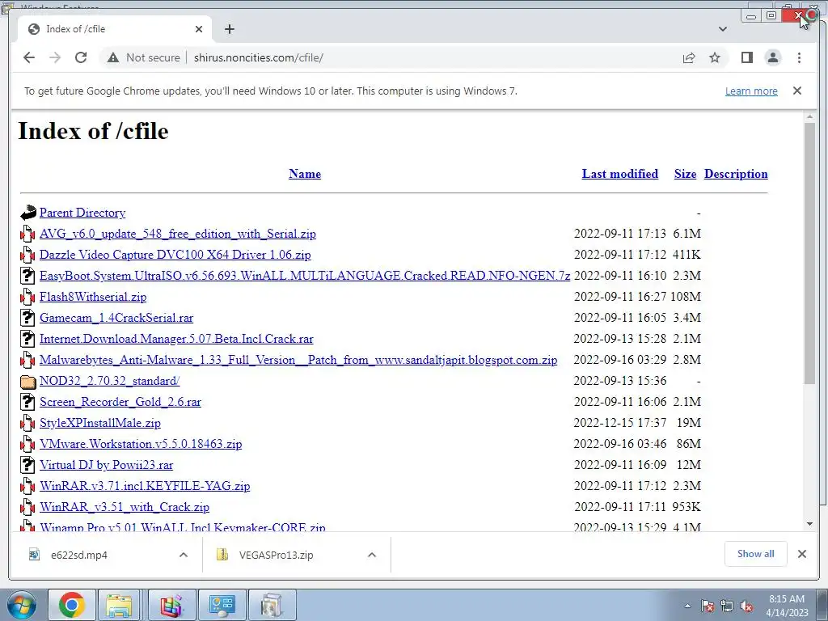Screen dimensions: 828x621
Task: Click the unknown-file icon beside EasyBoot
Action: [27, 276]
